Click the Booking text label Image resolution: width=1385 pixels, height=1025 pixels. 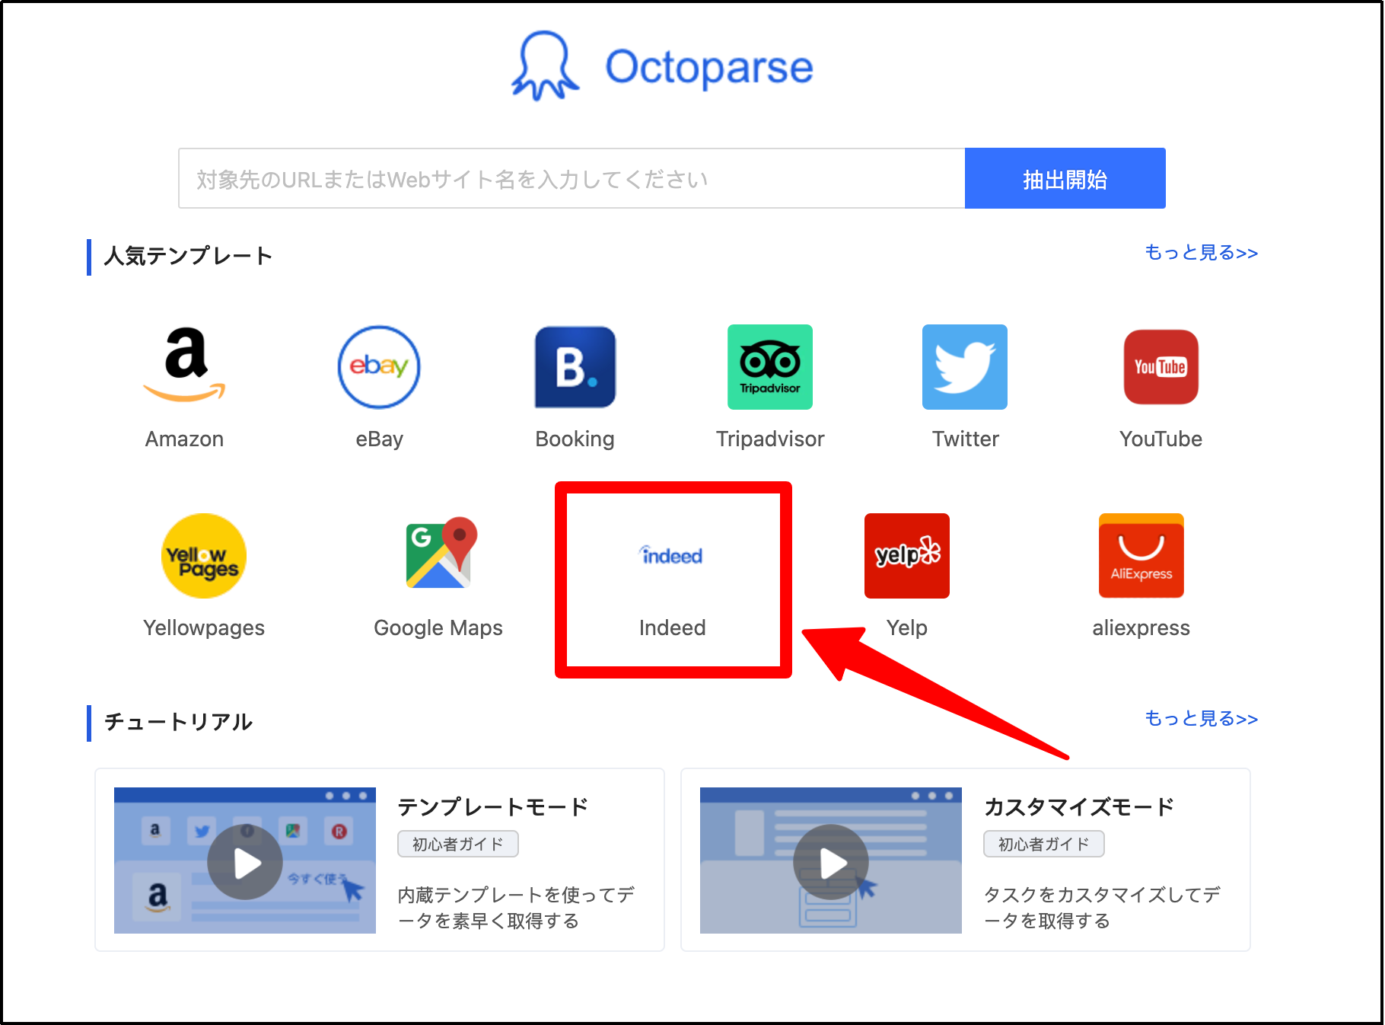click(575, 439)
